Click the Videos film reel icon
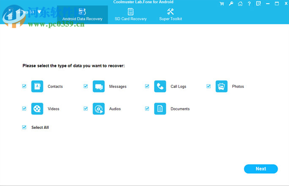The width and height of the screenshot is (289, 186). coord(37,109)
